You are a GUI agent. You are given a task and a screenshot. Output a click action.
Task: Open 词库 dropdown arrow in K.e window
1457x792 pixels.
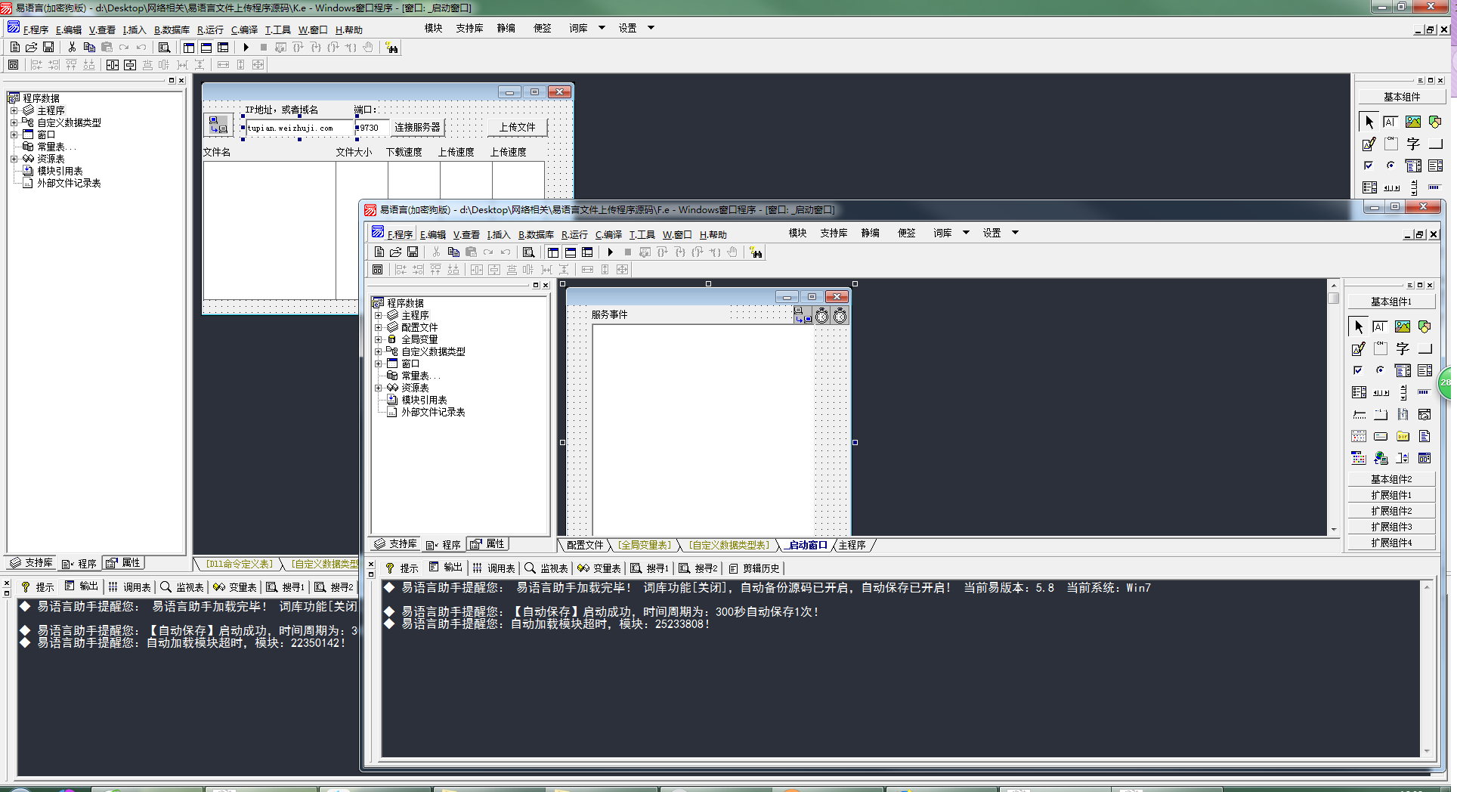tap(602, 28)
